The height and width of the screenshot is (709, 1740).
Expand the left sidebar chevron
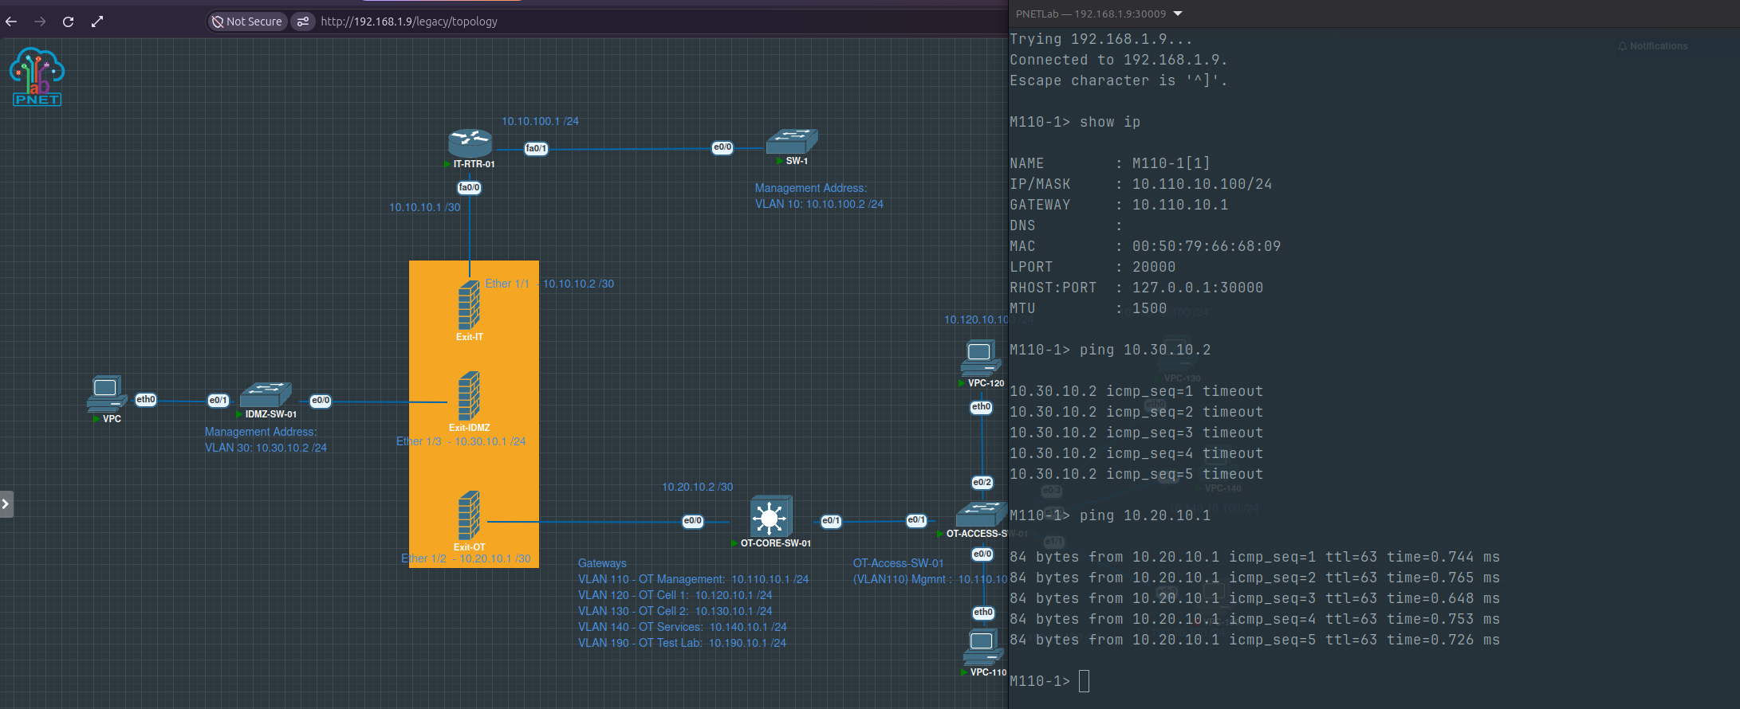[x=6, y=503]
